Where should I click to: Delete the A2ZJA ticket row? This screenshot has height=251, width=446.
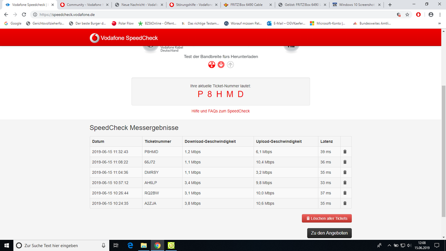click(x=345, y=203)
